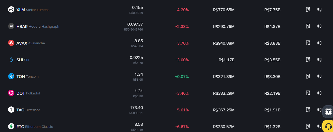Click the candlestick trade icon for XLM
Image resolution: width=333 pixels, height=132 pixels.
319,10
